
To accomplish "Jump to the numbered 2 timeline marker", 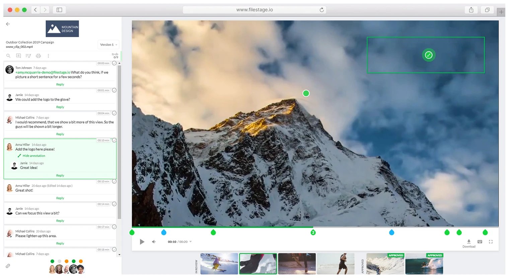I will [313, 233].
